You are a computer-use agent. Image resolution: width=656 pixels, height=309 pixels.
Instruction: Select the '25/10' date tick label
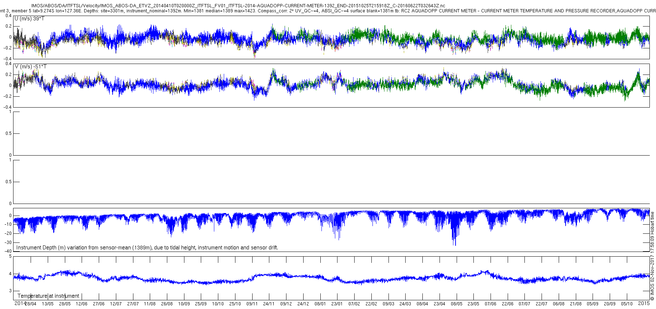tap(235, 304)
